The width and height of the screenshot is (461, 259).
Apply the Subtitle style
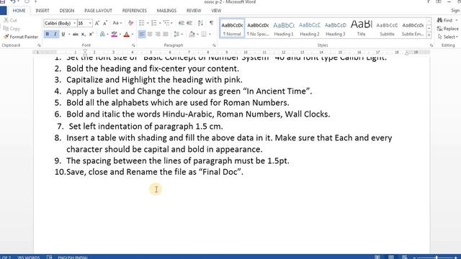pyautogui.click(x=388, y=29)
